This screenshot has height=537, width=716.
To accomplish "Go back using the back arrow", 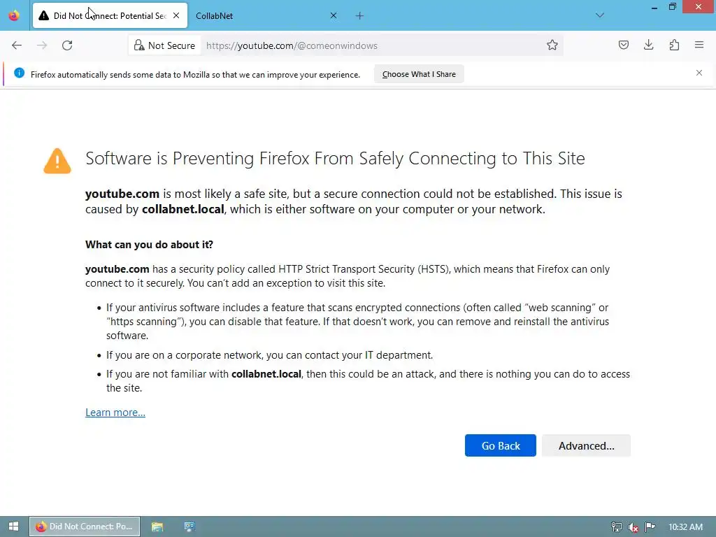I will pos(17,45).
